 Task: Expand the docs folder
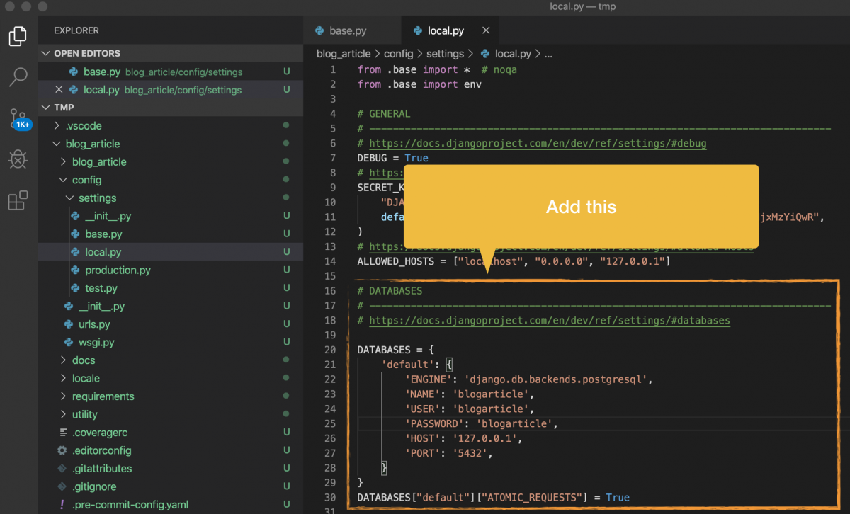point(63,360)
